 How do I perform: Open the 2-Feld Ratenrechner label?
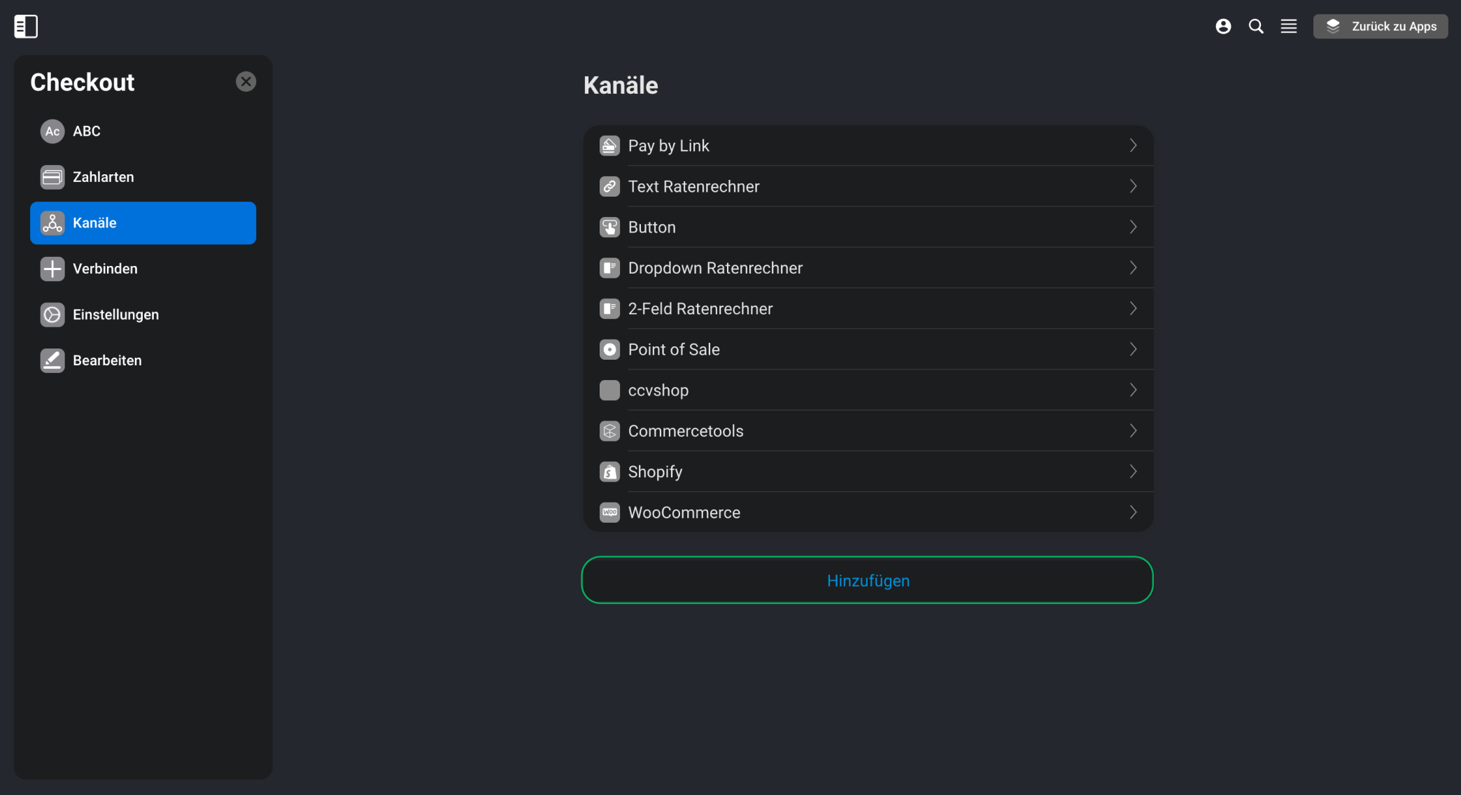pyautogui.click(x=700, y=309)
